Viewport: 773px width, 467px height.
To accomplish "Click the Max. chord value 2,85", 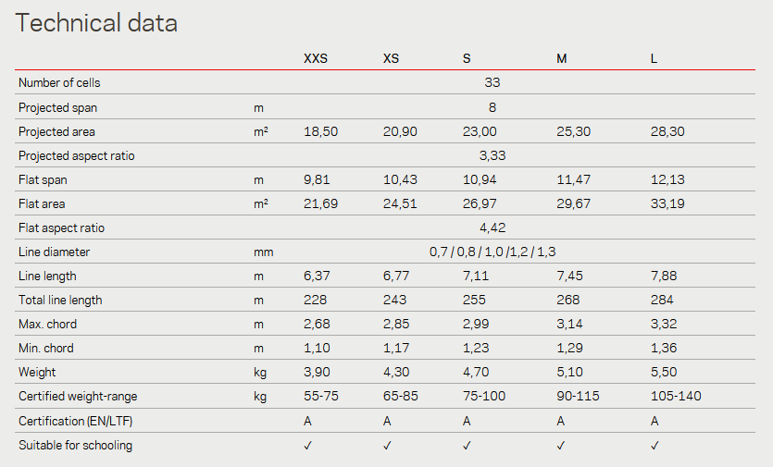I will pyautogui.click(x=396, y=324).
